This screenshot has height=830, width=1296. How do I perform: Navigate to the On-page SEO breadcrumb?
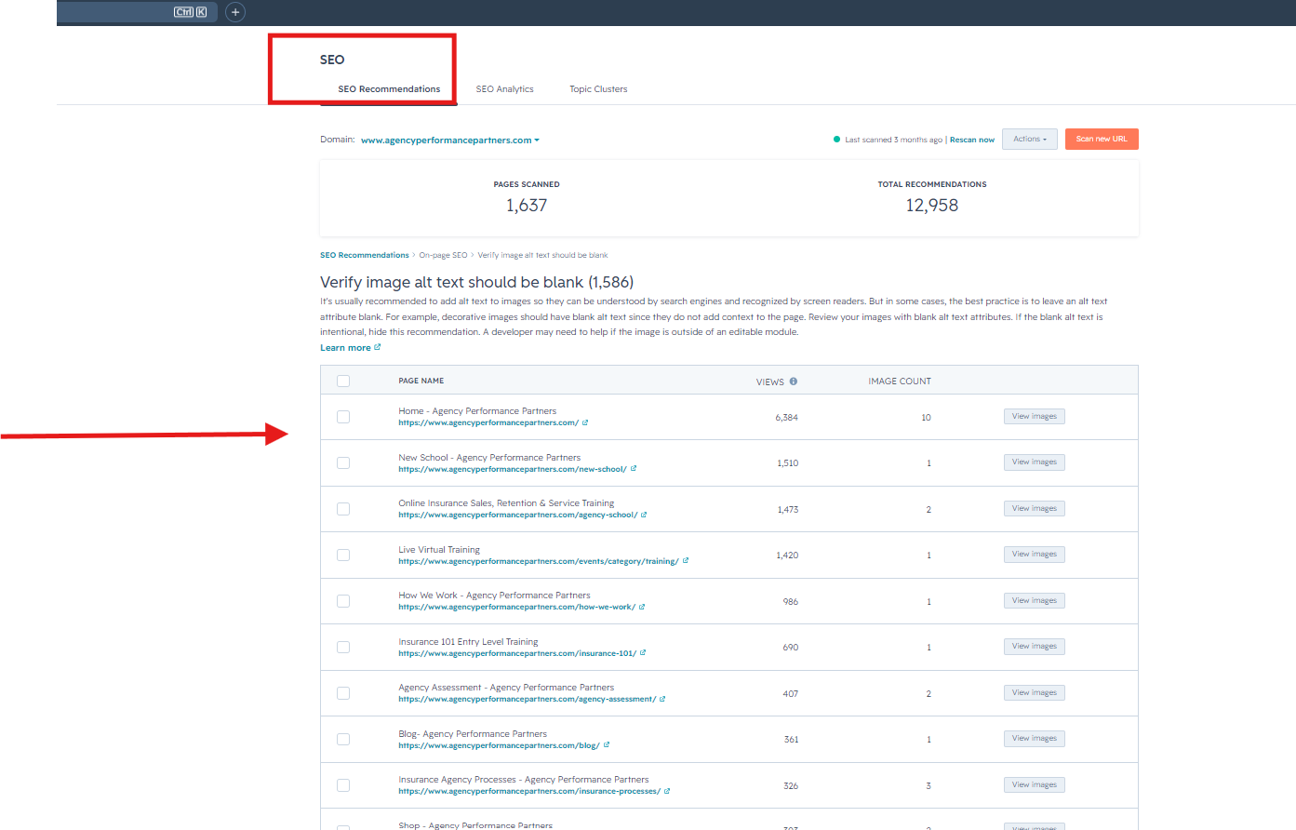click(x=443, y=255)
